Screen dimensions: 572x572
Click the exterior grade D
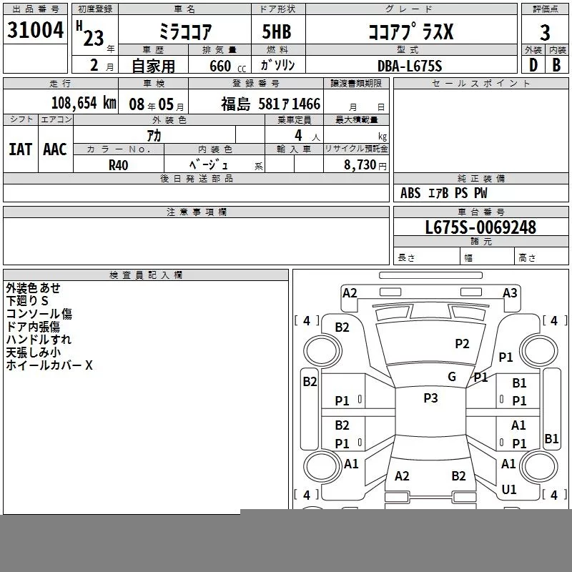[533, 65]
